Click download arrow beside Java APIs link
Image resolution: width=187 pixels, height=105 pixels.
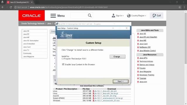click(138, 58)
